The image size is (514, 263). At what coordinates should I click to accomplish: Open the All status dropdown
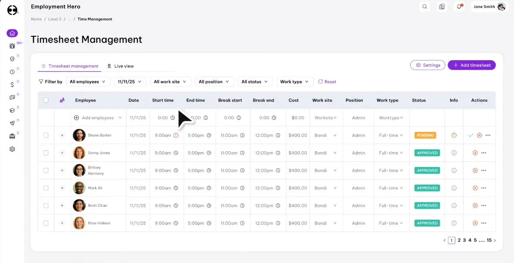coord(255,82)
